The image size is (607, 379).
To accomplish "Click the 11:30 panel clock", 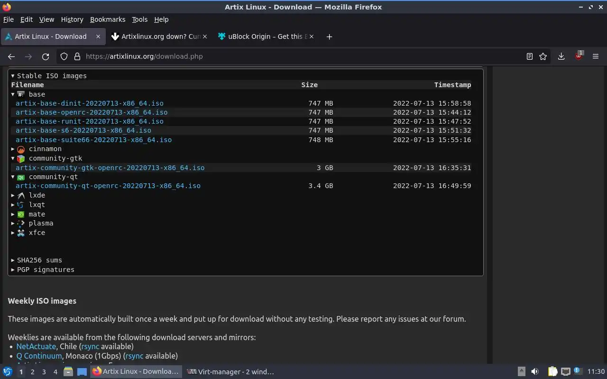I will click(596, 372).
